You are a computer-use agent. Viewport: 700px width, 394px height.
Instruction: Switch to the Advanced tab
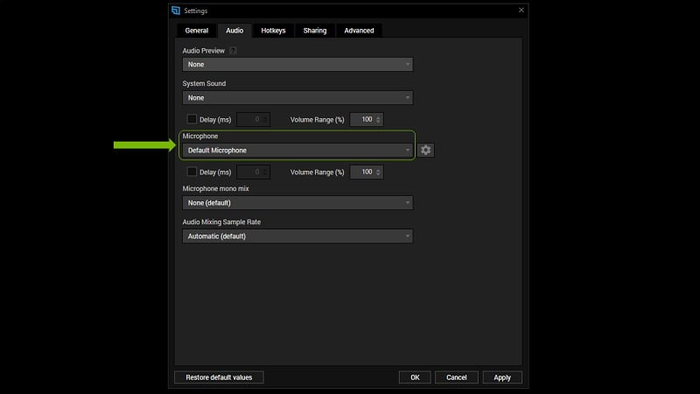[359, 31]
